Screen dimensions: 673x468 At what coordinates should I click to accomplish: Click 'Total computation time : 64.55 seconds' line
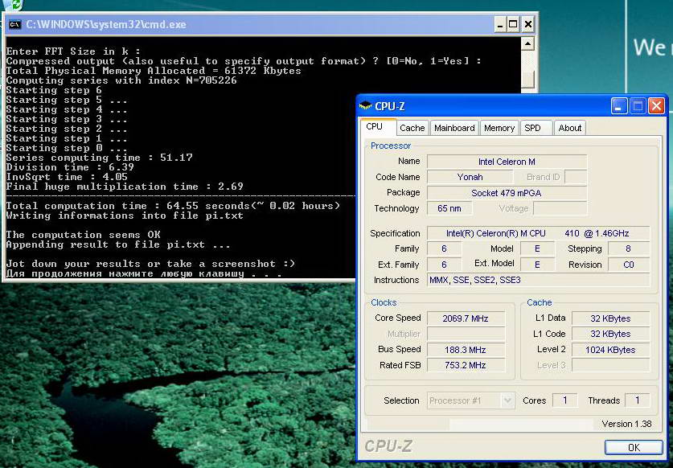coord(173,206)
